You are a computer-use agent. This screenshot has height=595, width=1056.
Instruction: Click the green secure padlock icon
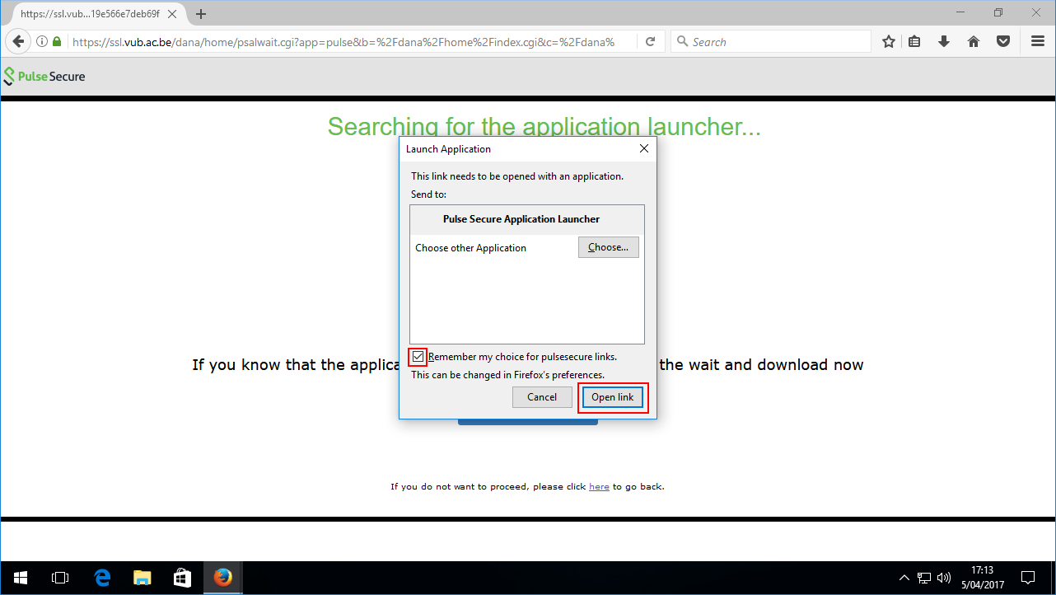(57, 41)
